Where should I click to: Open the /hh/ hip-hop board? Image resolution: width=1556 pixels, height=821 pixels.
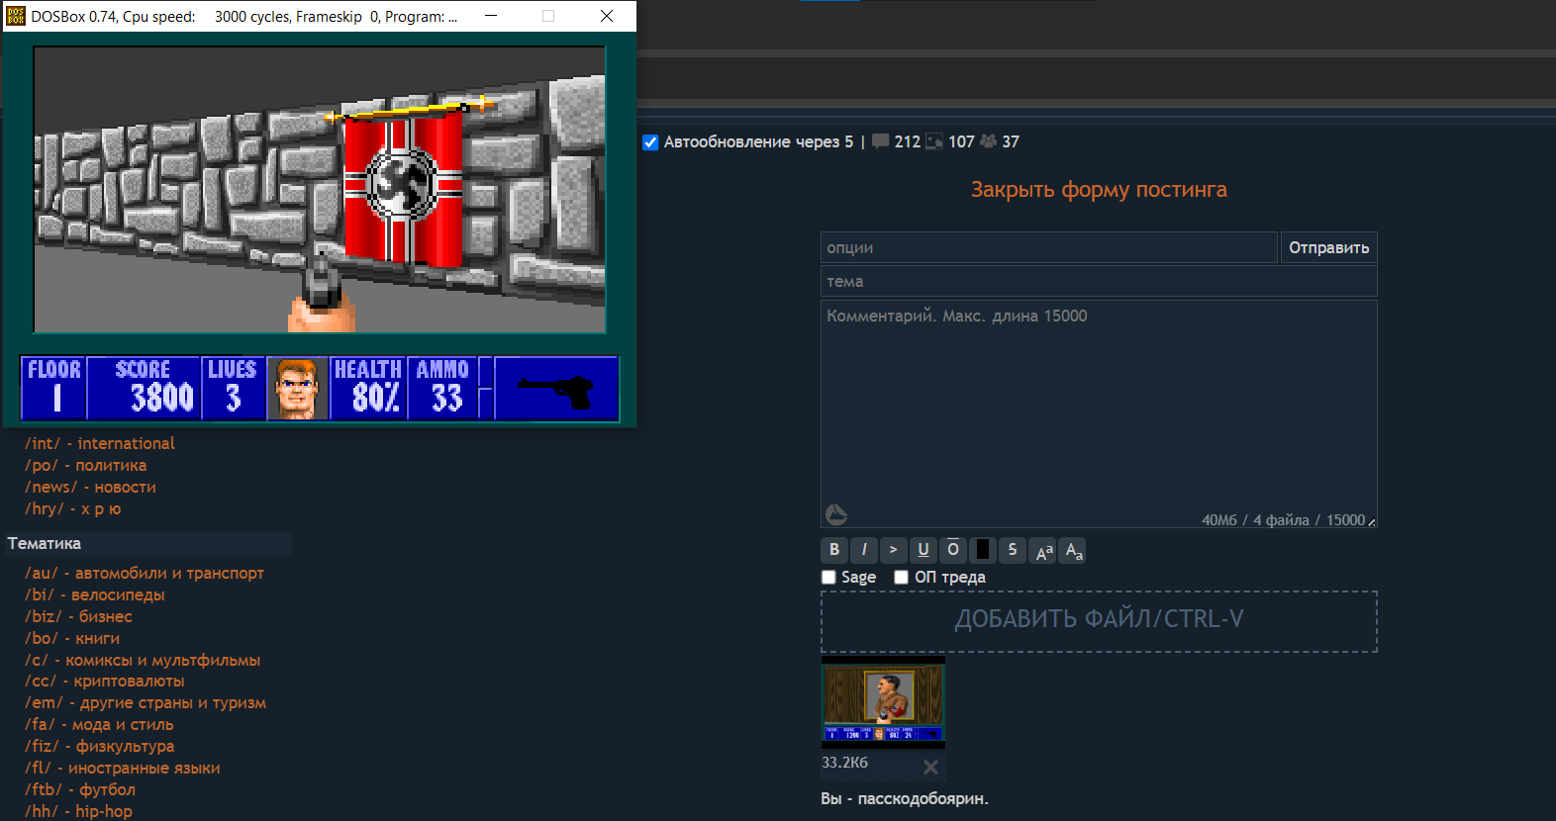click(x=79, y=811)
